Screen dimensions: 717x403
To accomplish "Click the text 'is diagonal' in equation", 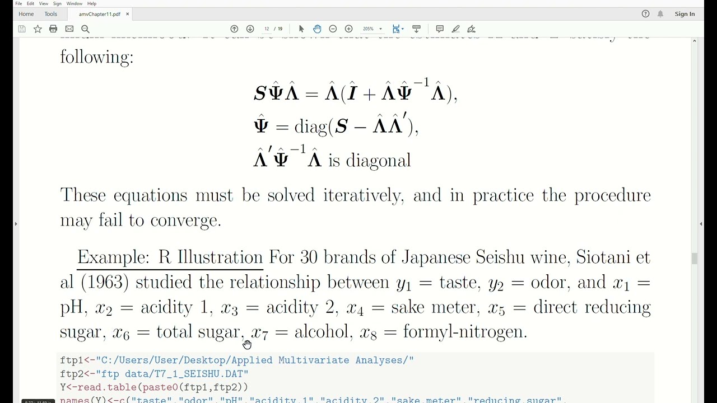I will 369,161.
